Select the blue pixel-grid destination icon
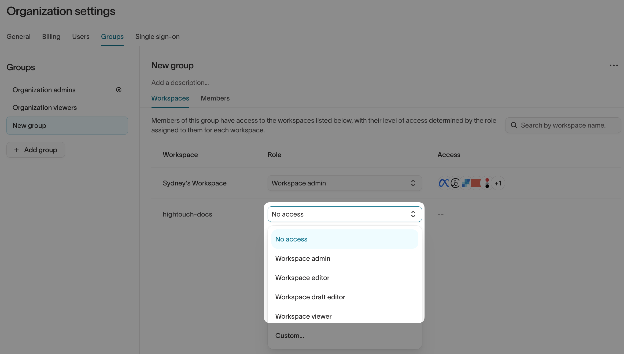This screenshot has height=354, width=624. click(466, 183)
